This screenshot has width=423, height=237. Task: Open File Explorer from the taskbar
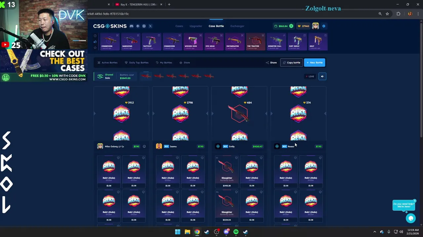tap(187, 232)
